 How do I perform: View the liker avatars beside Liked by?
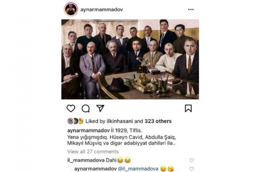click(x=75, y=121)
